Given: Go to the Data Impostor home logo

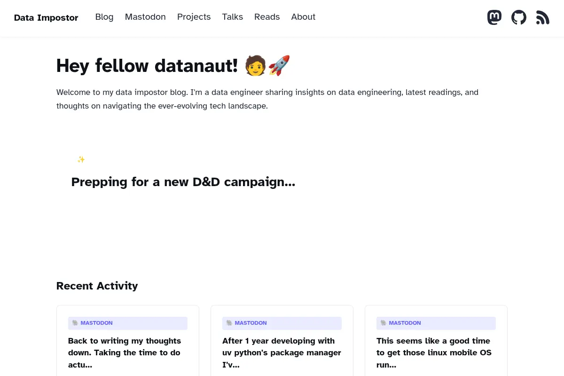Looking at the screenshot, I should [x=46, y=18].
